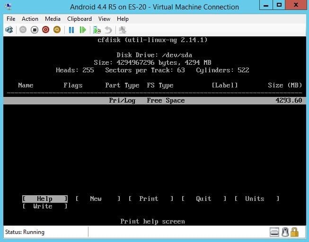Click the 'Name' column header
This screenshot has height=242, width=309.
coord(26,85)
